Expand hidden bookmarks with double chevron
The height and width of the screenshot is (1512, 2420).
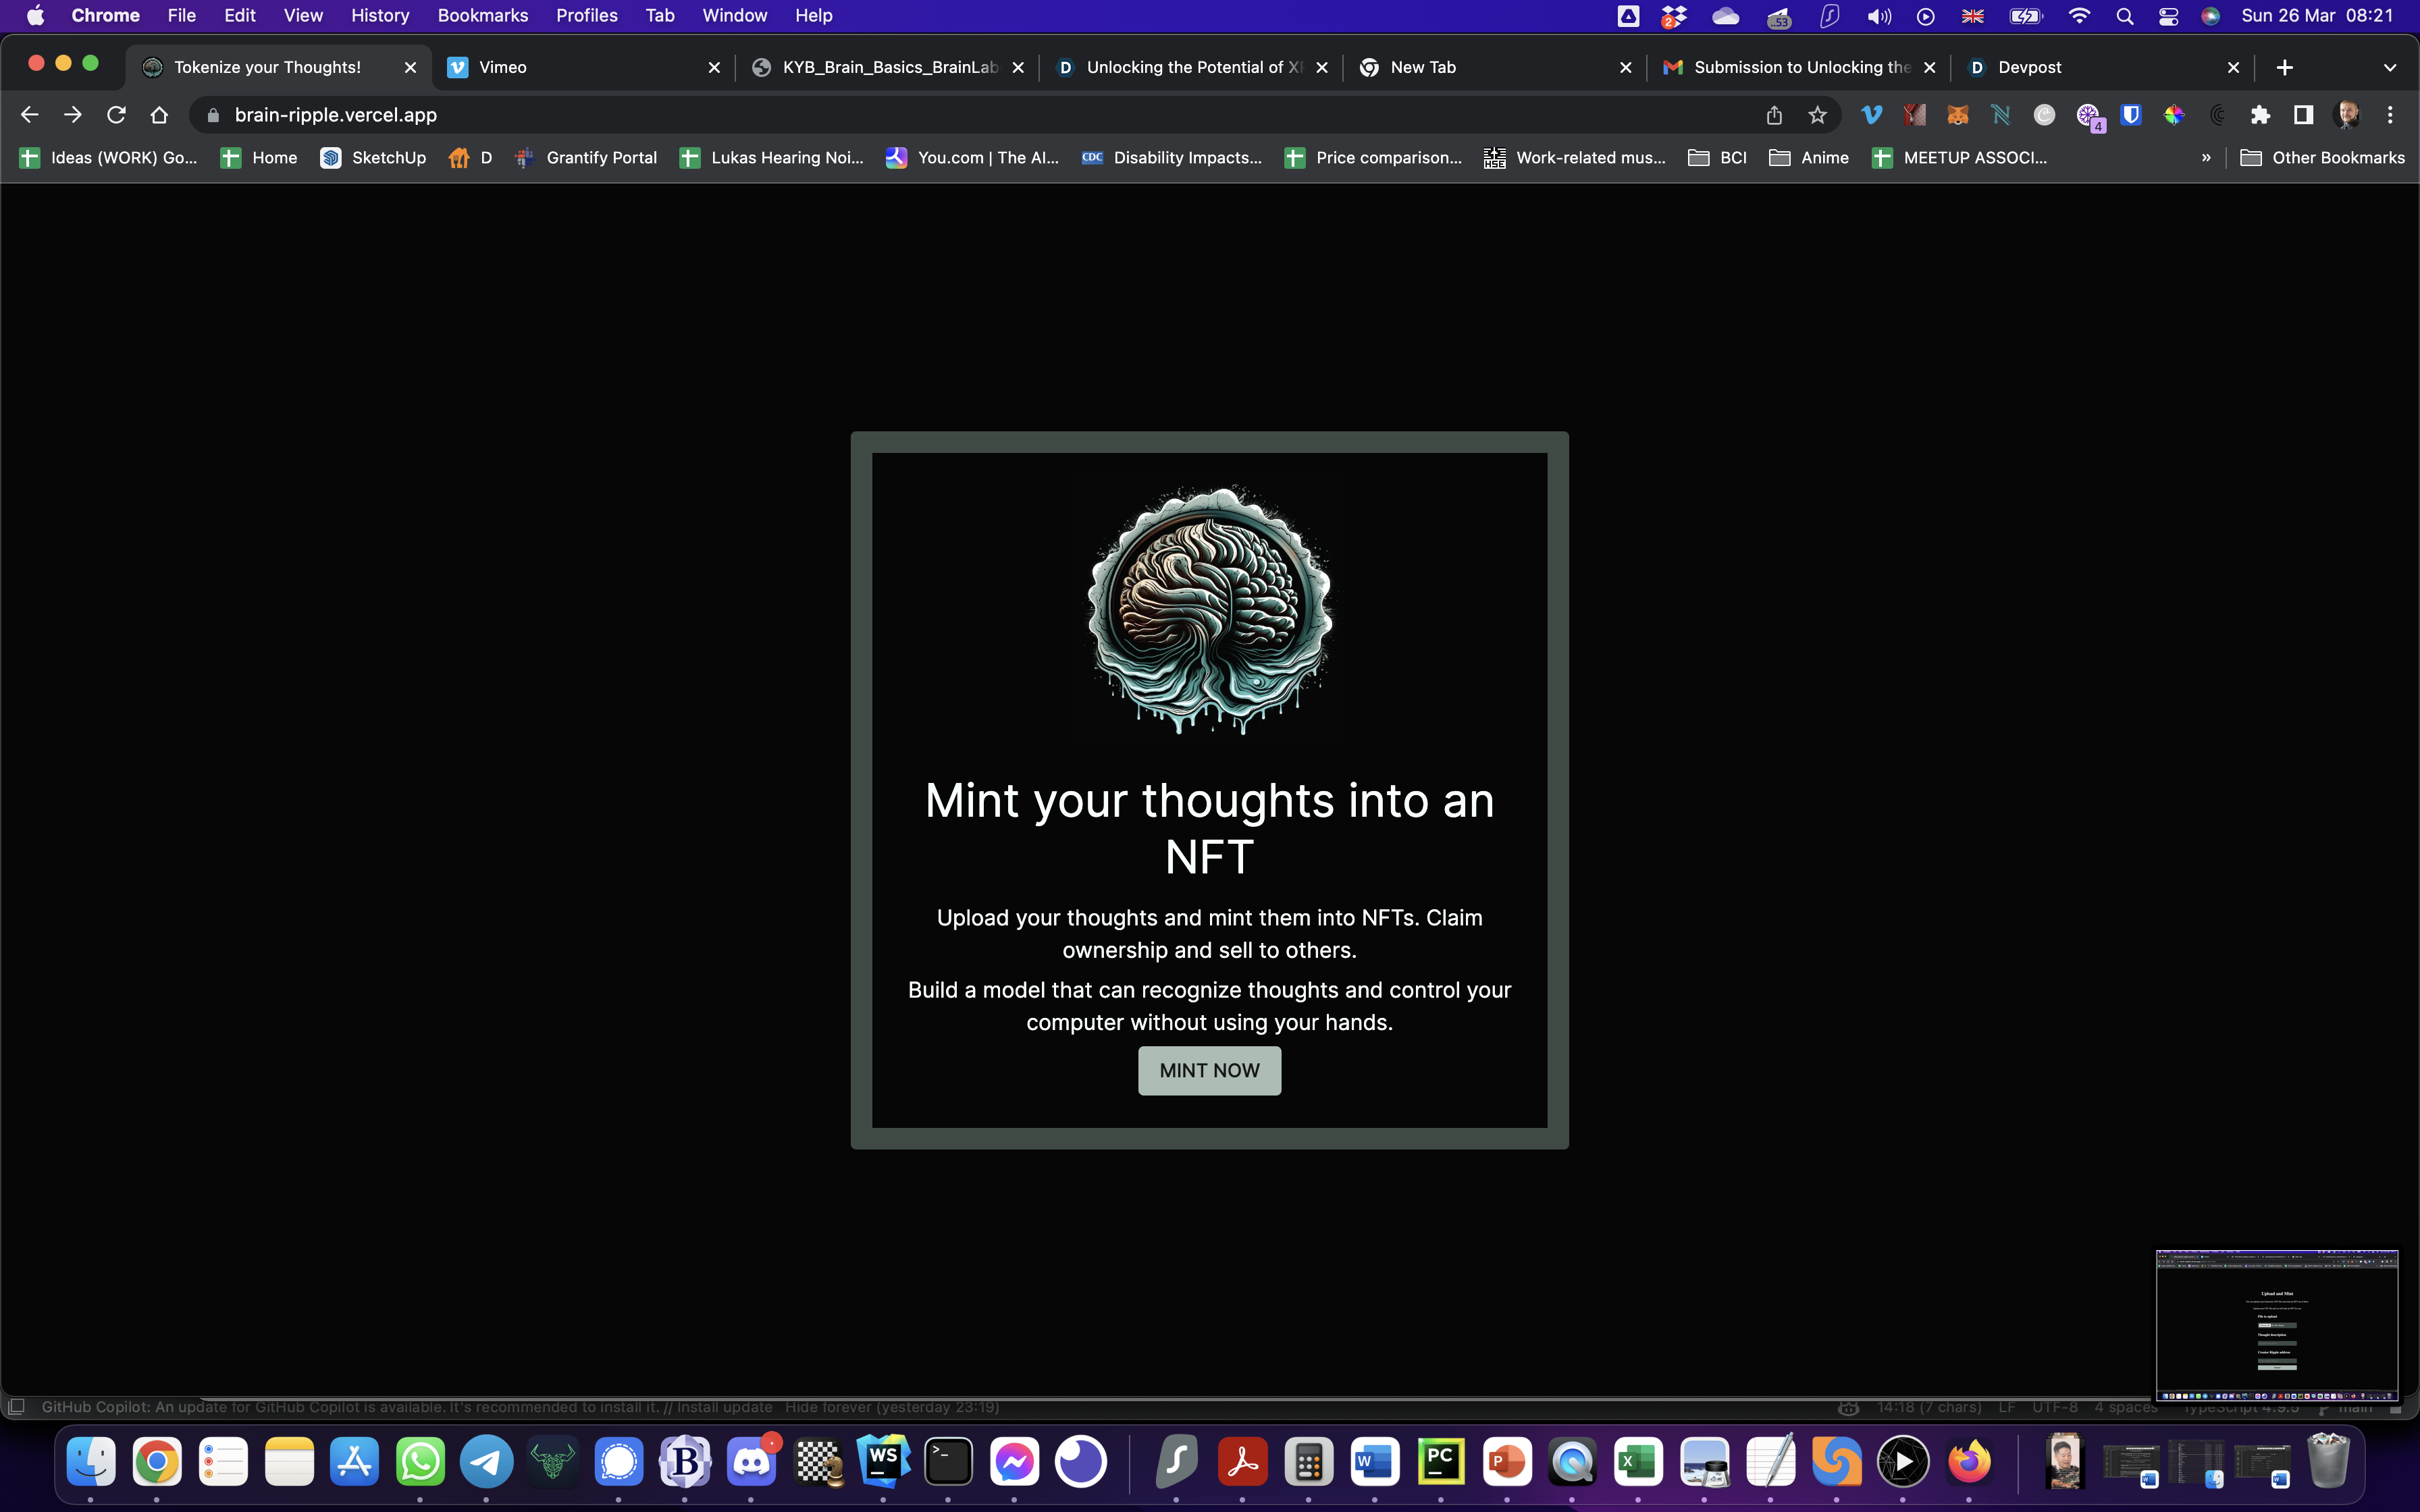pyautogui.click(x=2205, y=158)
